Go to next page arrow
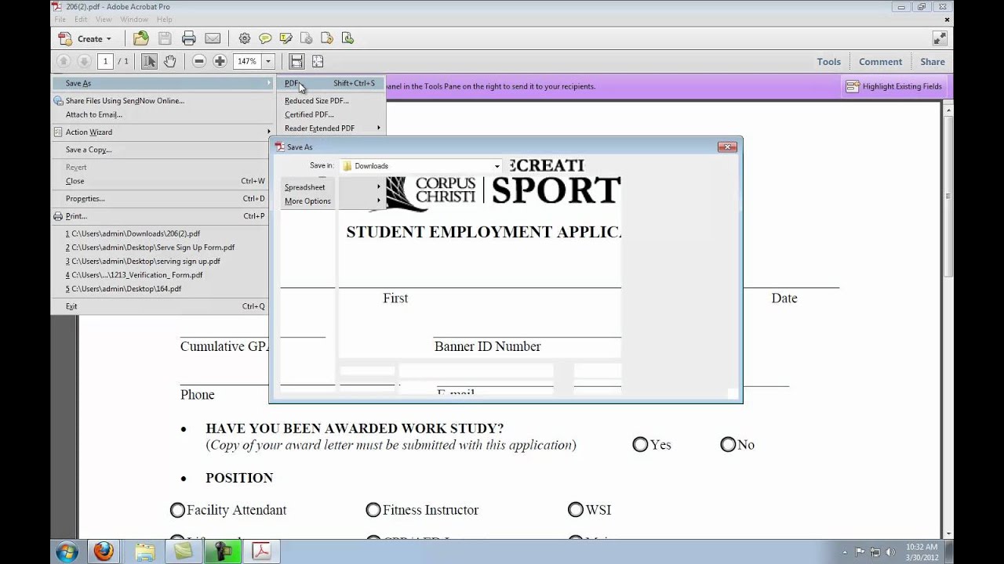Screen dimensions: 1004x564 pos(84,61)
